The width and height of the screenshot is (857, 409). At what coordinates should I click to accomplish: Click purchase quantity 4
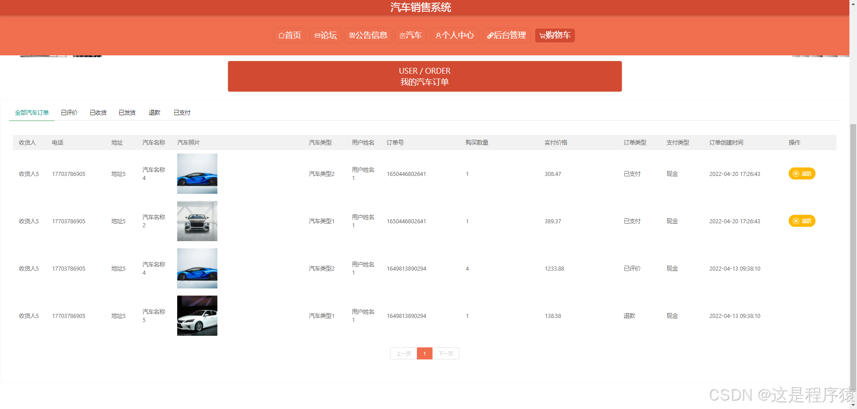coord(467,268)
